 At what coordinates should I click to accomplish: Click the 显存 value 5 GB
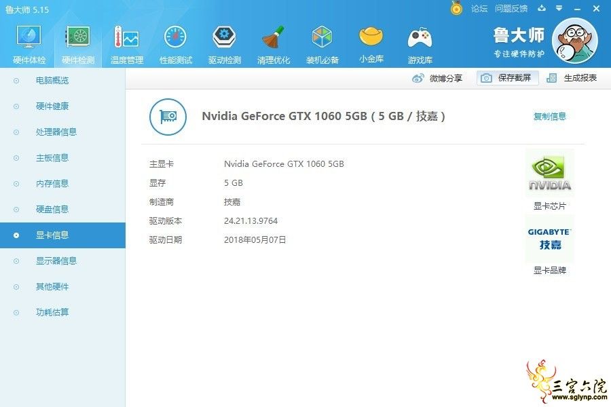point(234,183)
